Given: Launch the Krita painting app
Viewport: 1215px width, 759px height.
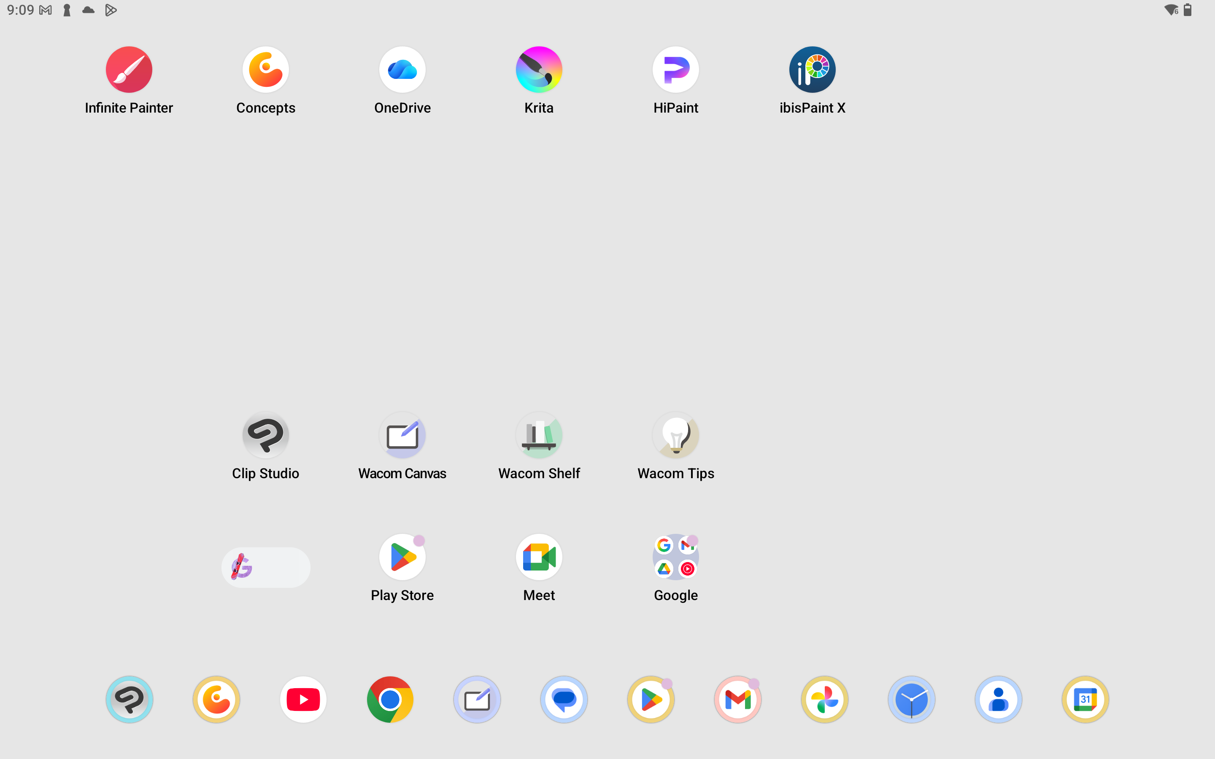Looking at the screenshot, I should tap(539, 70).
